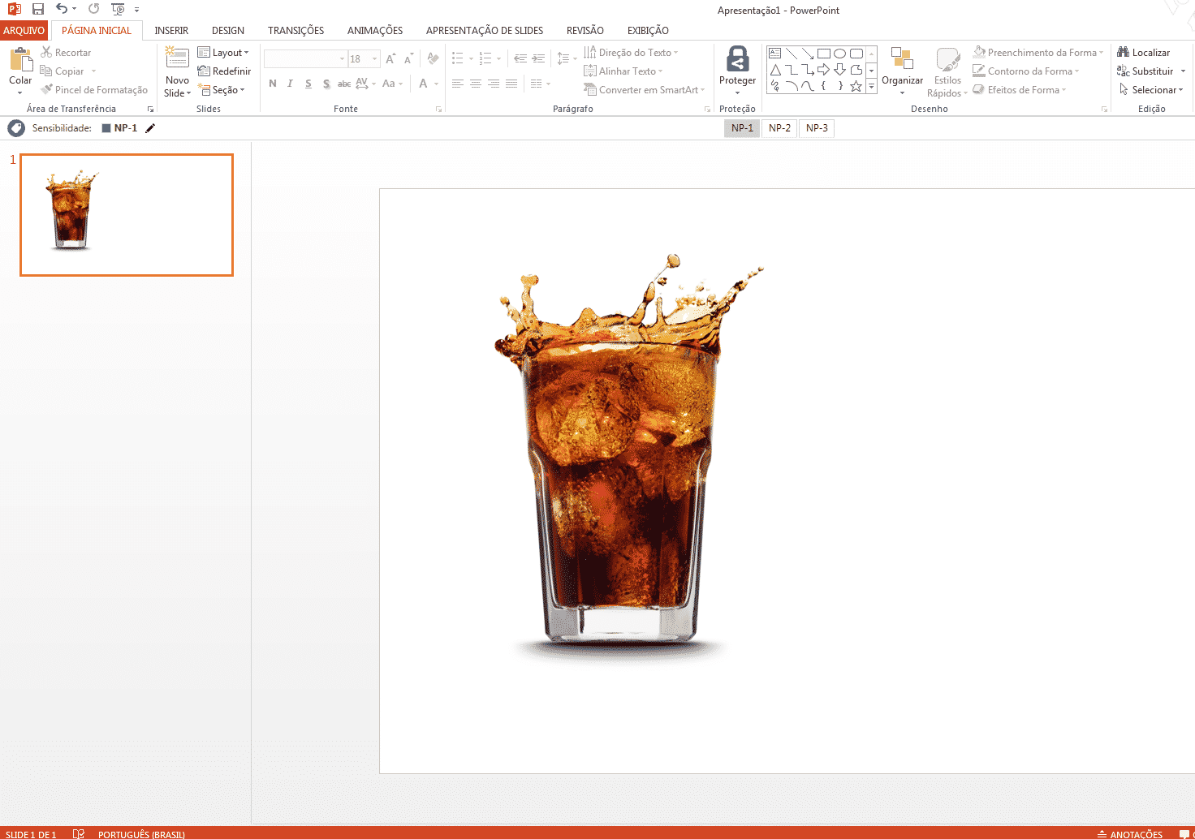
Task: Click the NP-3 sensitivity button
Action: pos(817,128)
